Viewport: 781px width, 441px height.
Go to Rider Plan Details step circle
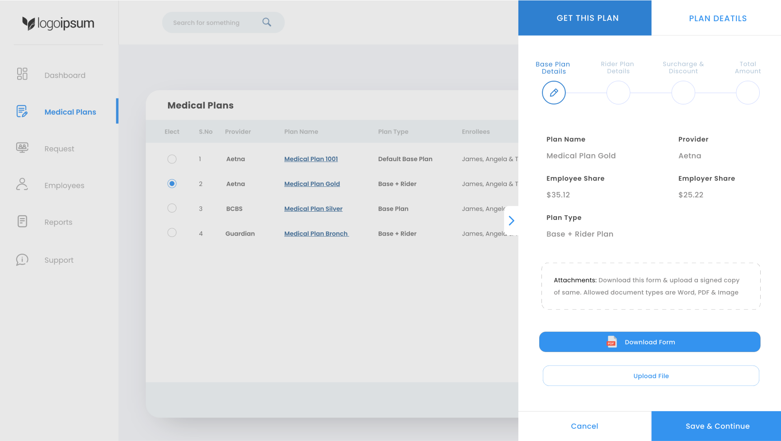click(618, 93)
